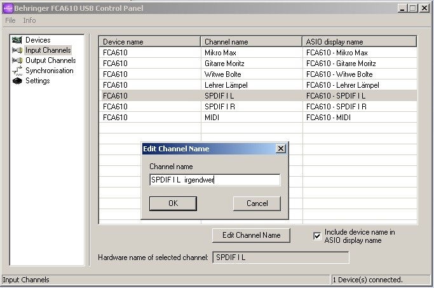Open the Synchronisation page
This screenshot has height=288, width=434.
[50, 71]
